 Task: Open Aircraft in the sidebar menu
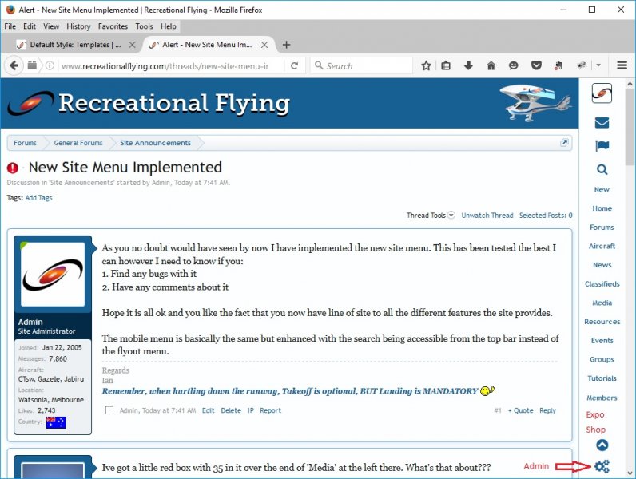click(x=602, y=246)
